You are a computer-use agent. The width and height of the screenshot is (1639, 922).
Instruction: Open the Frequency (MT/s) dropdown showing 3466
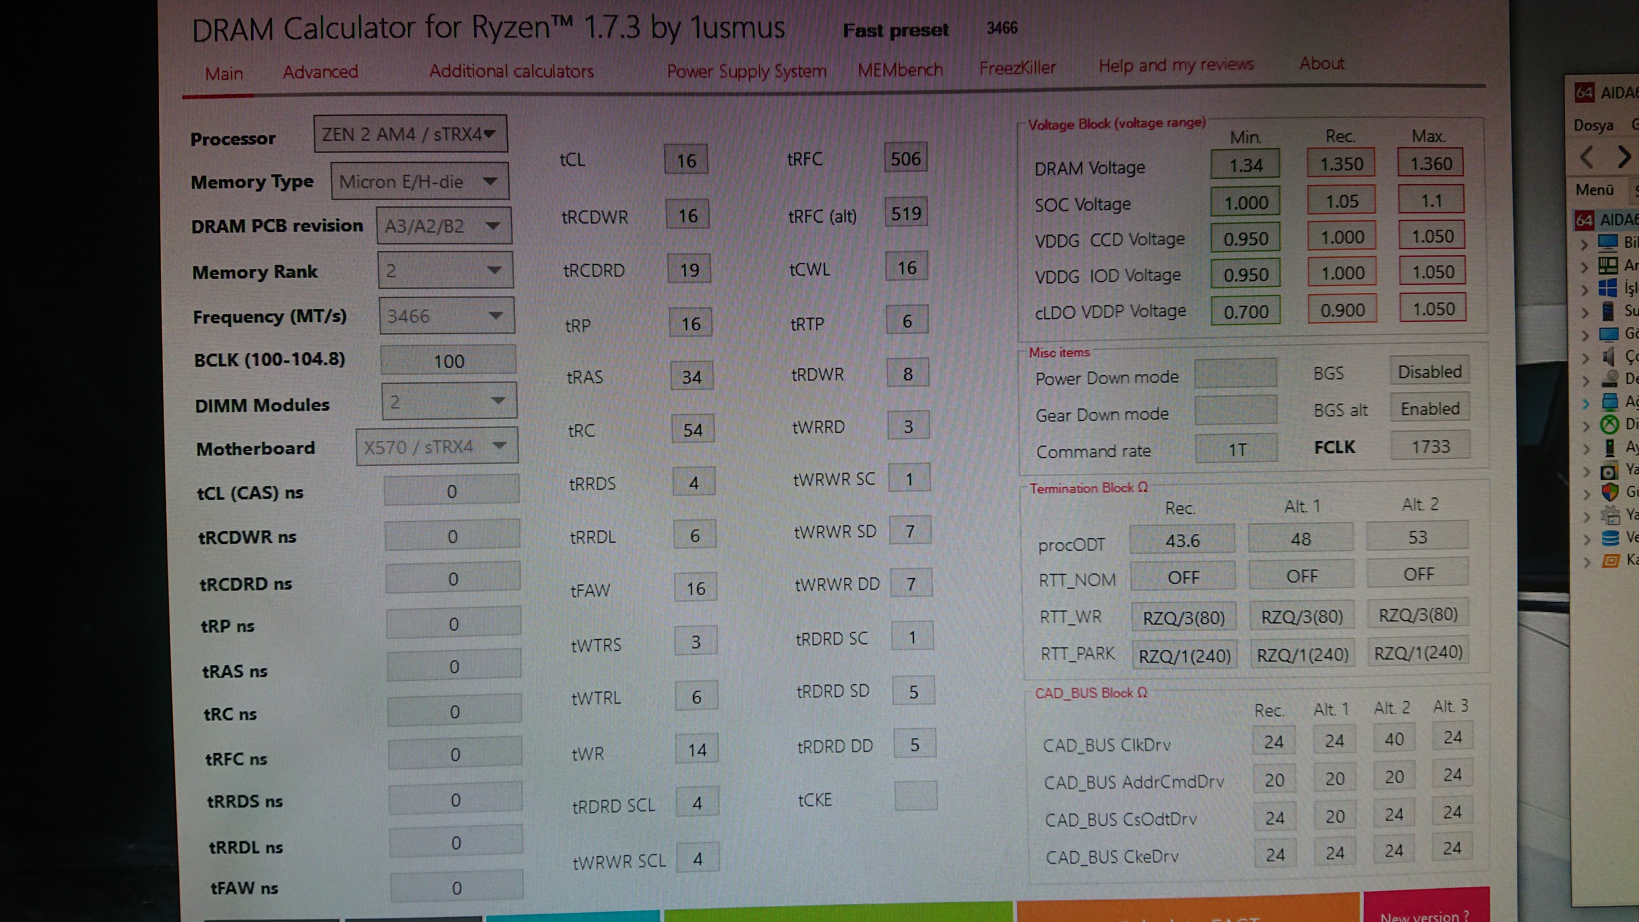point(447,316)
